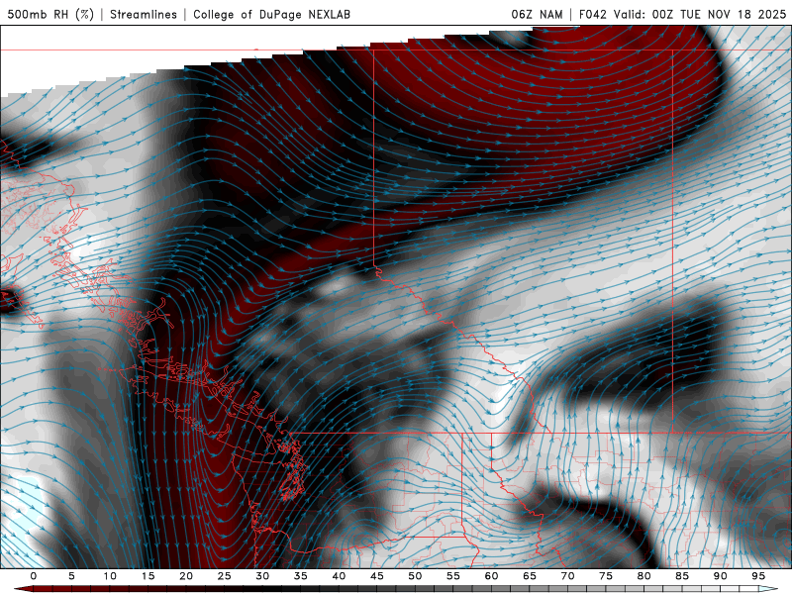Click the "60" tick label on the color scale

[491, 576]
